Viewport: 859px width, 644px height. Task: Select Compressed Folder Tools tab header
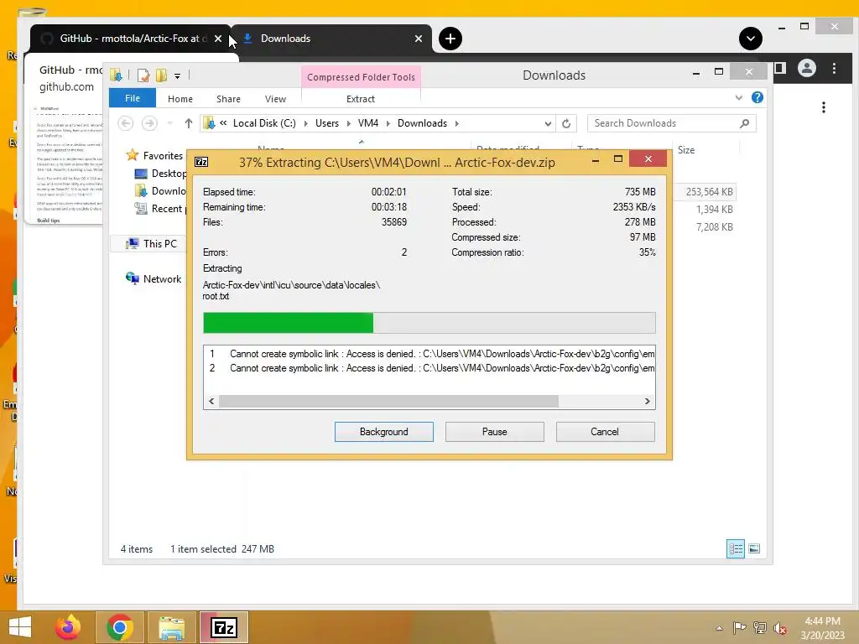click(x=361, y=77)
